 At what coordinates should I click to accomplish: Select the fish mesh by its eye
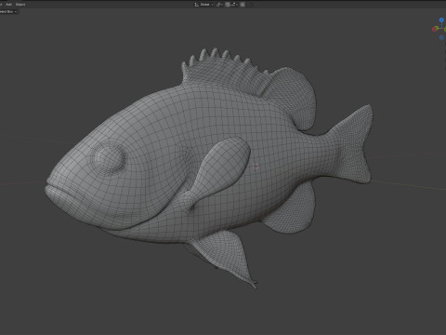[109, 158]
